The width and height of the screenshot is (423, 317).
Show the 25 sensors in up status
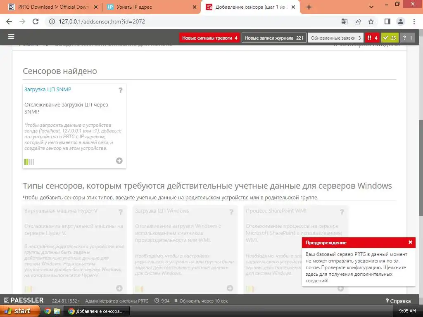pyautogui.click(x=390, y=38)
